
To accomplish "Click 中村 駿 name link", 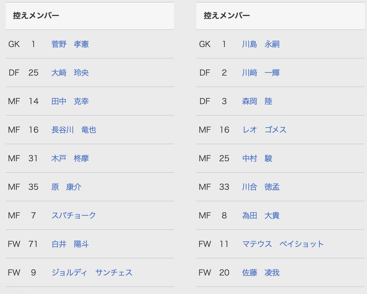I will [x=257, y=158].
